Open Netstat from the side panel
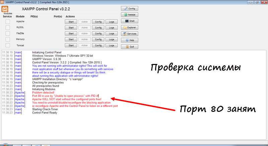268x146 pixels. (x=130, y=15)
